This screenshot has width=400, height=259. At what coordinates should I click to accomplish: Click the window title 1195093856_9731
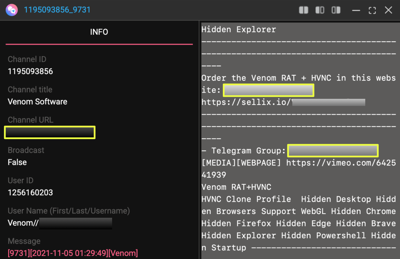[x=57, y=10]
